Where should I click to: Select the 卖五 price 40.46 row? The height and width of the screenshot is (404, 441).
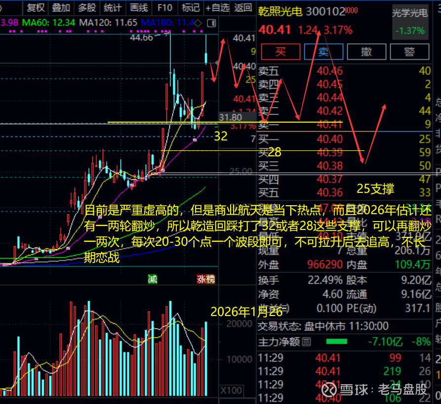[x=344, y=71]
